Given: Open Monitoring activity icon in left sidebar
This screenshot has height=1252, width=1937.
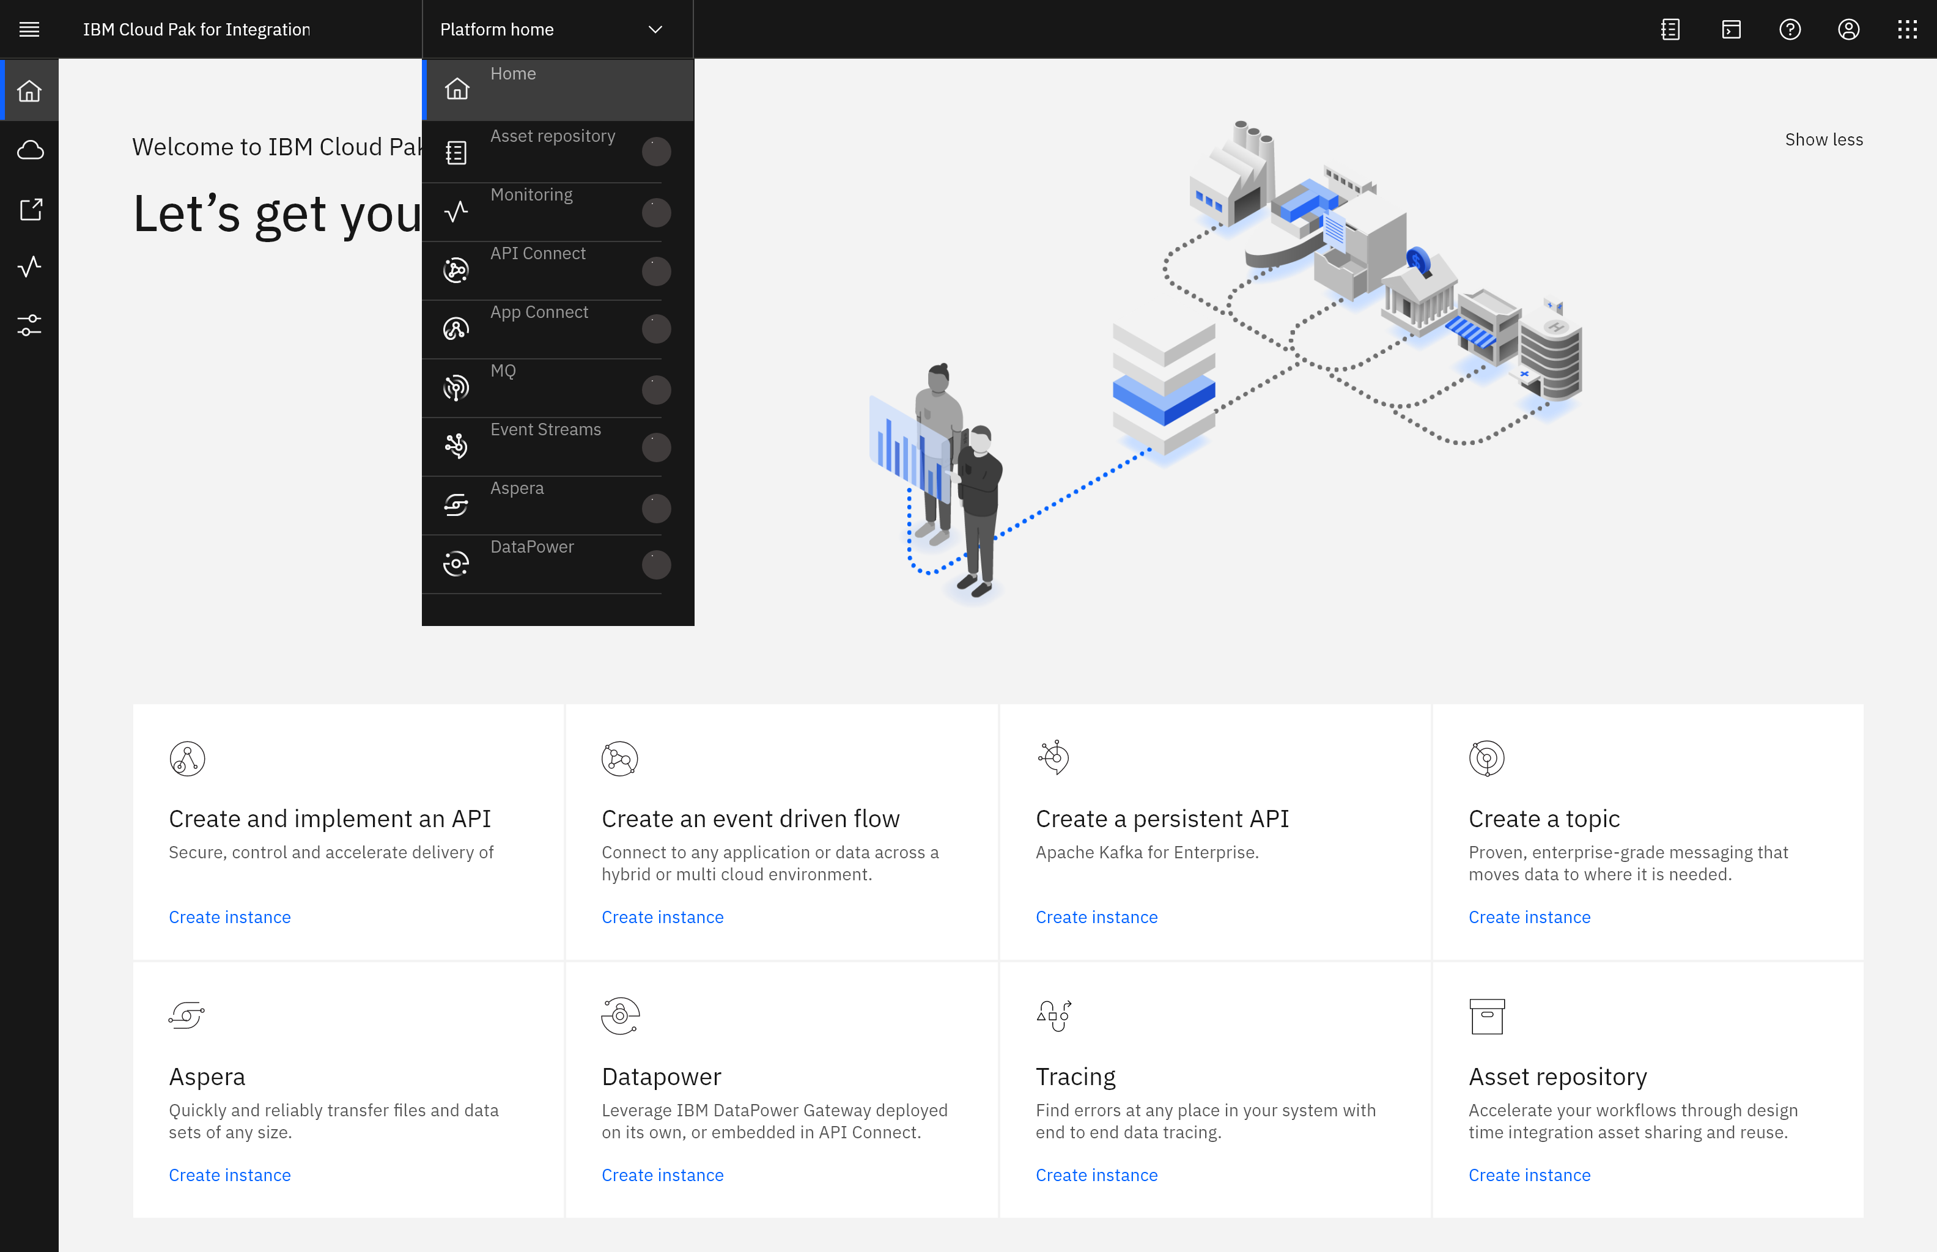Looking at the screenshot, I should [x=29, y=267].
